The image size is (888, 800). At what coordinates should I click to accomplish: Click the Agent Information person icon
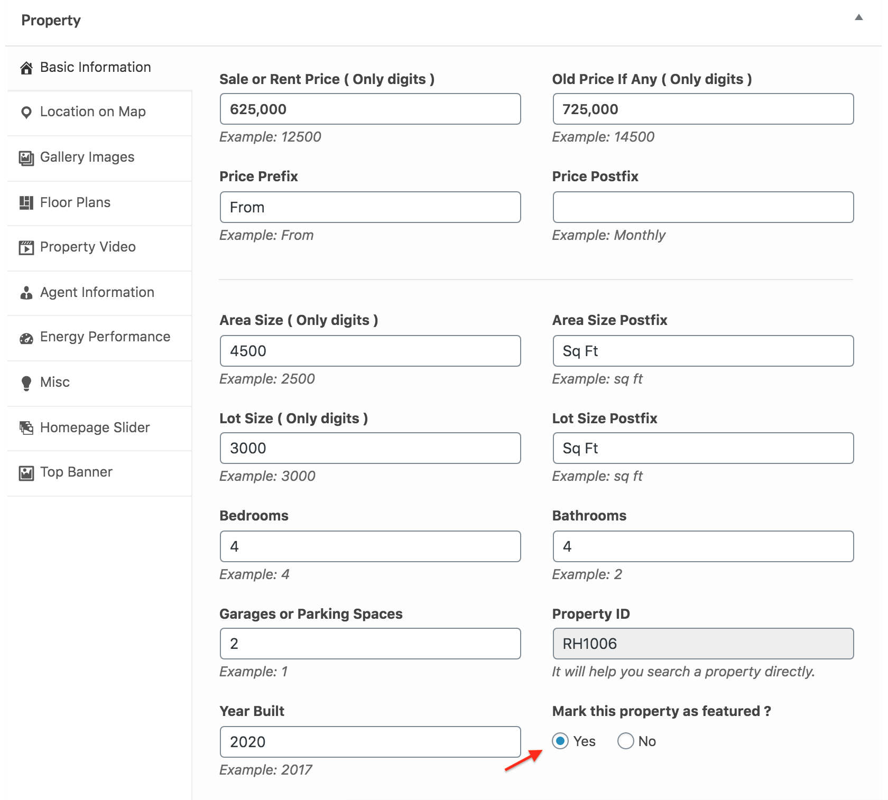tap(26, 293)
